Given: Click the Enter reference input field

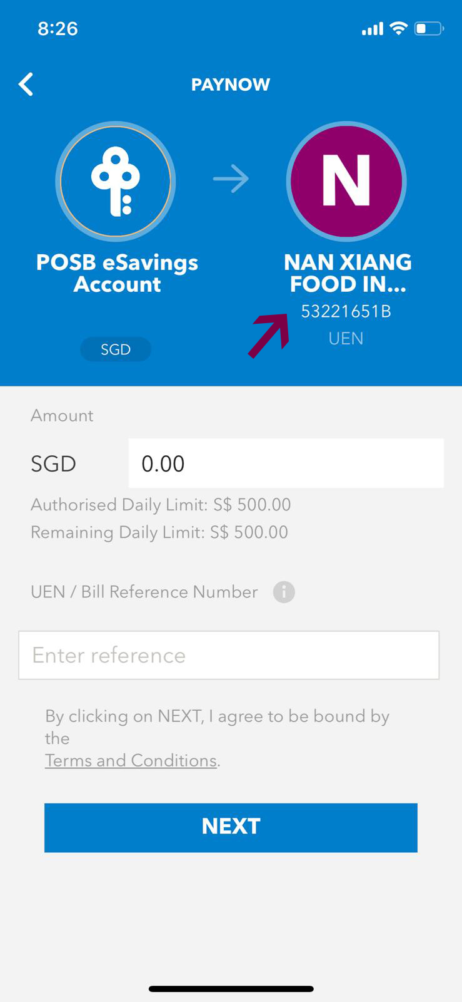Looking at the screenshot, I should (229, 655).
